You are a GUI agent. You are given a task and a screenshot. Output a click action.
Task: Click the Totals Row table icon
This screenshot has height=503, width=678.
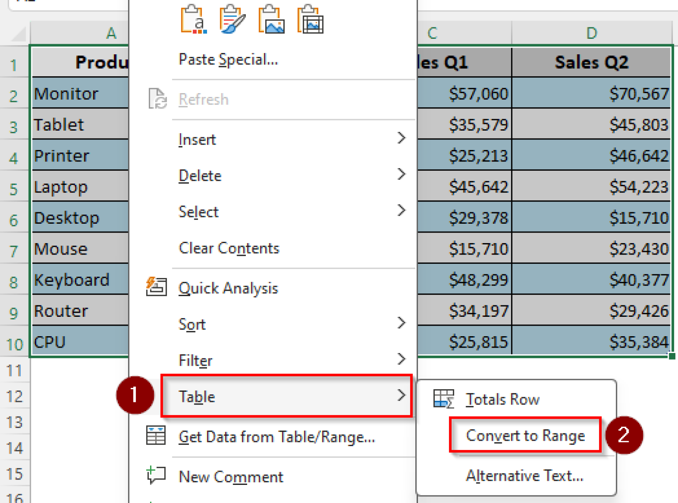click(444, 399)
